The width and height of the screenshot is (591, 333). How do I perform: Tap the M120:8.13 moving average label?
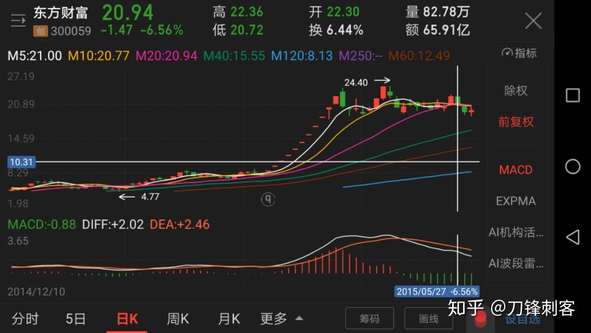click(x=301, y=56)
